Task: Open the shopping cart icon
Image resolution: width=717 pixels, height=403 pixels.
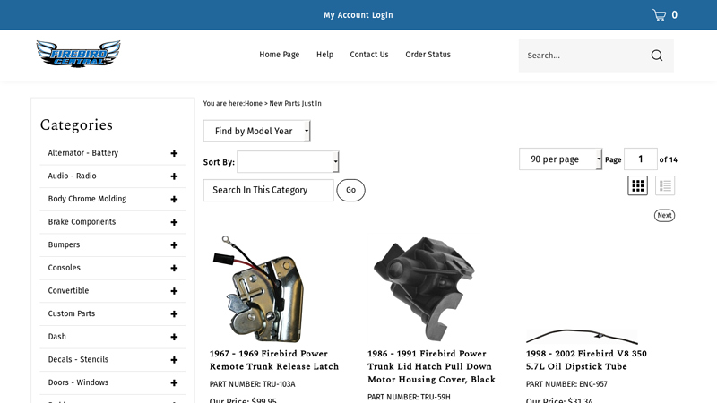Action: click(660, 15)
